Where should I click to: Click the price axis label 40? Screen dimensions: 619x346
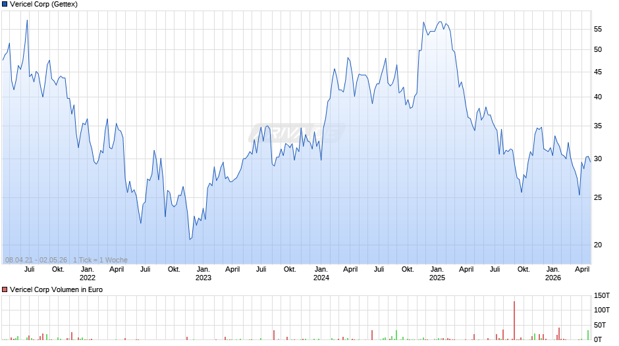pyautogui.click(x=598, y=97)
